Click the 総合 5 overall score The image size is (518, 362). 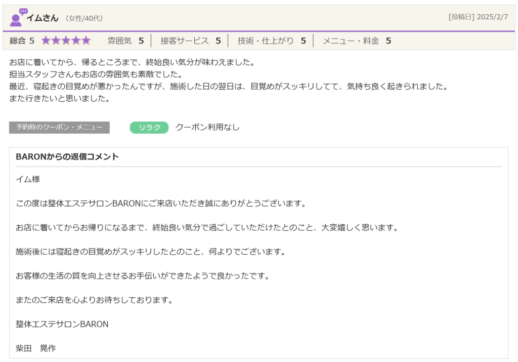click(x=22, y=41)
